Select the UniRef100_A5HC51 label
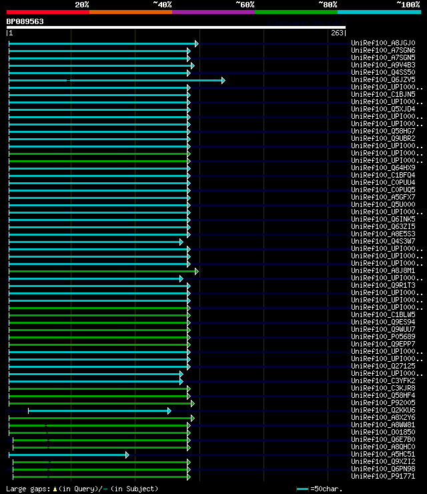 (x=383, y=454)
